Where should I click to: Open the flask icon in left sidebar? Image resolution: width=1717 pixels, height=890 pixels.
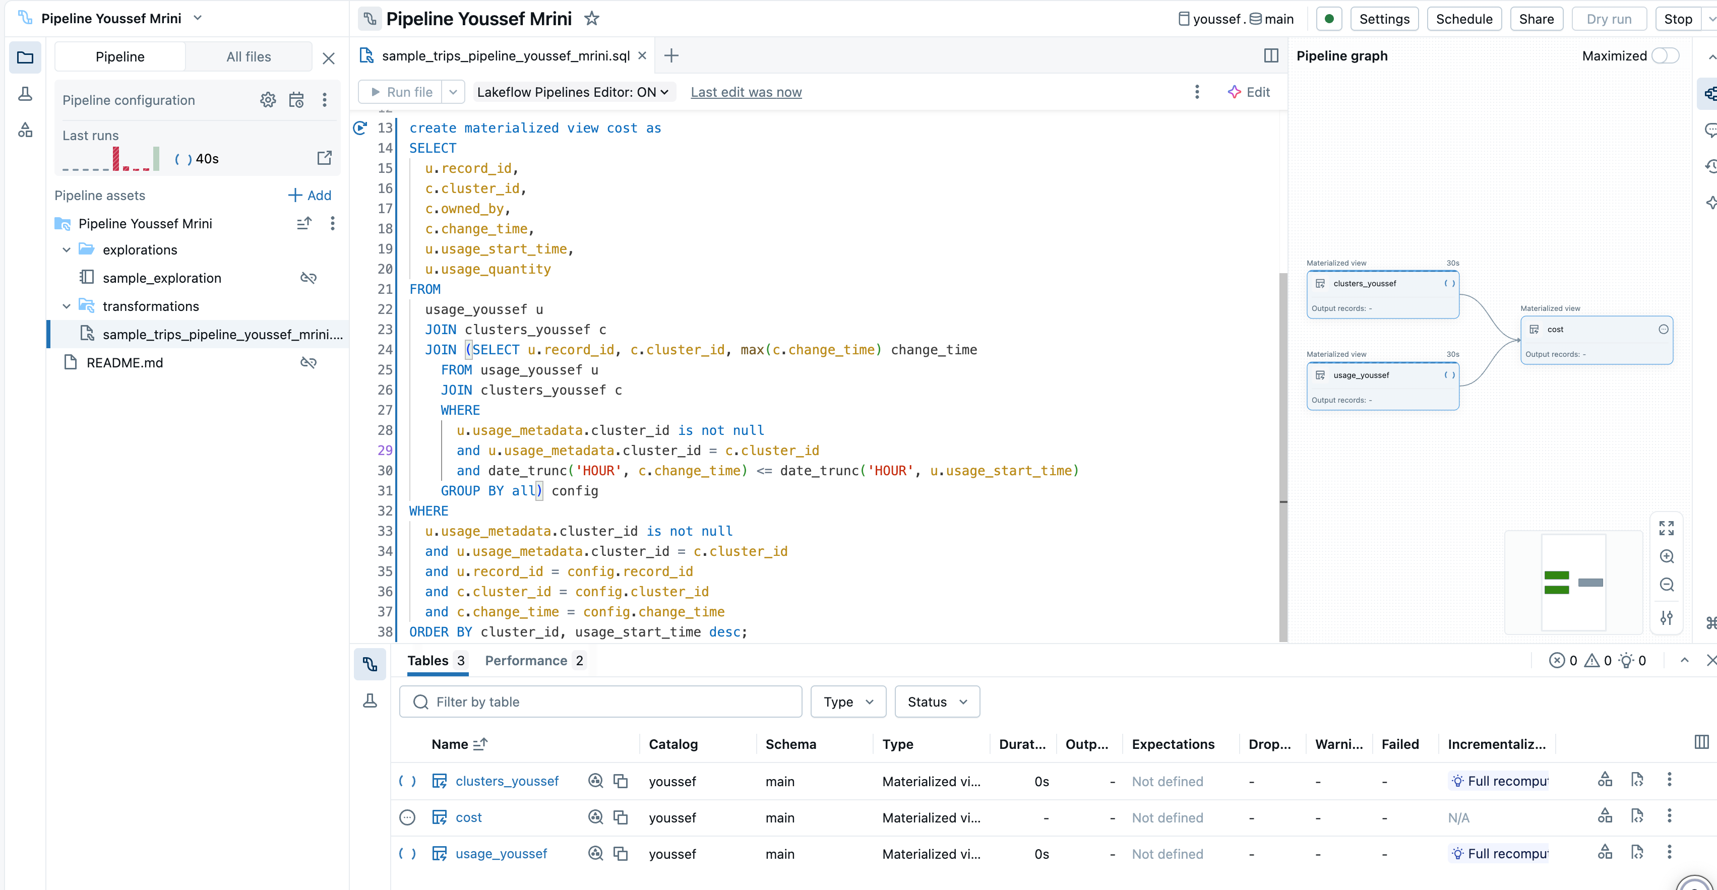tap(25, 94)
